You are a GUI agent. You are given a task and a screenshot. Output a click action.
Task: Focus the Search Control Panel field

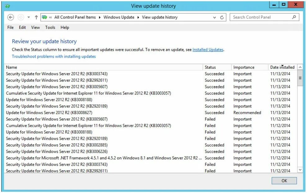[x=264, y=17]
